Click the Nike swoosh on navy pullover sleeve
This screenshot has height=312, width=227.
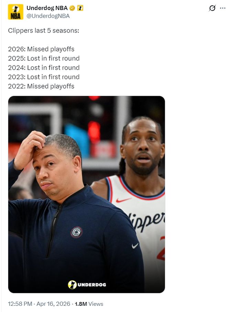(x=135, y=246)
